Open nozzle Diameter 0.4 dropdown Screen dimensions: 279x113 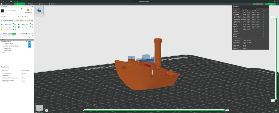(12, 17)
